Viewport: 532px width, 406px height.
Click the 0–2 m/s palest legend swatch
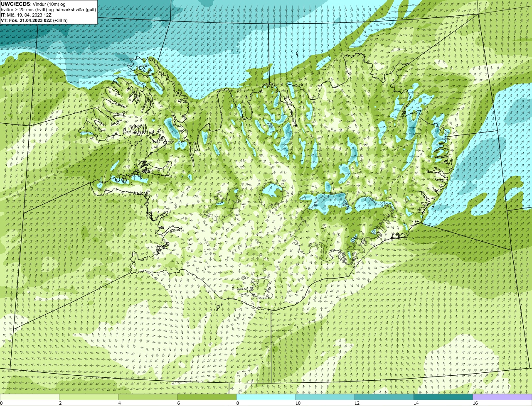point(30,397)
